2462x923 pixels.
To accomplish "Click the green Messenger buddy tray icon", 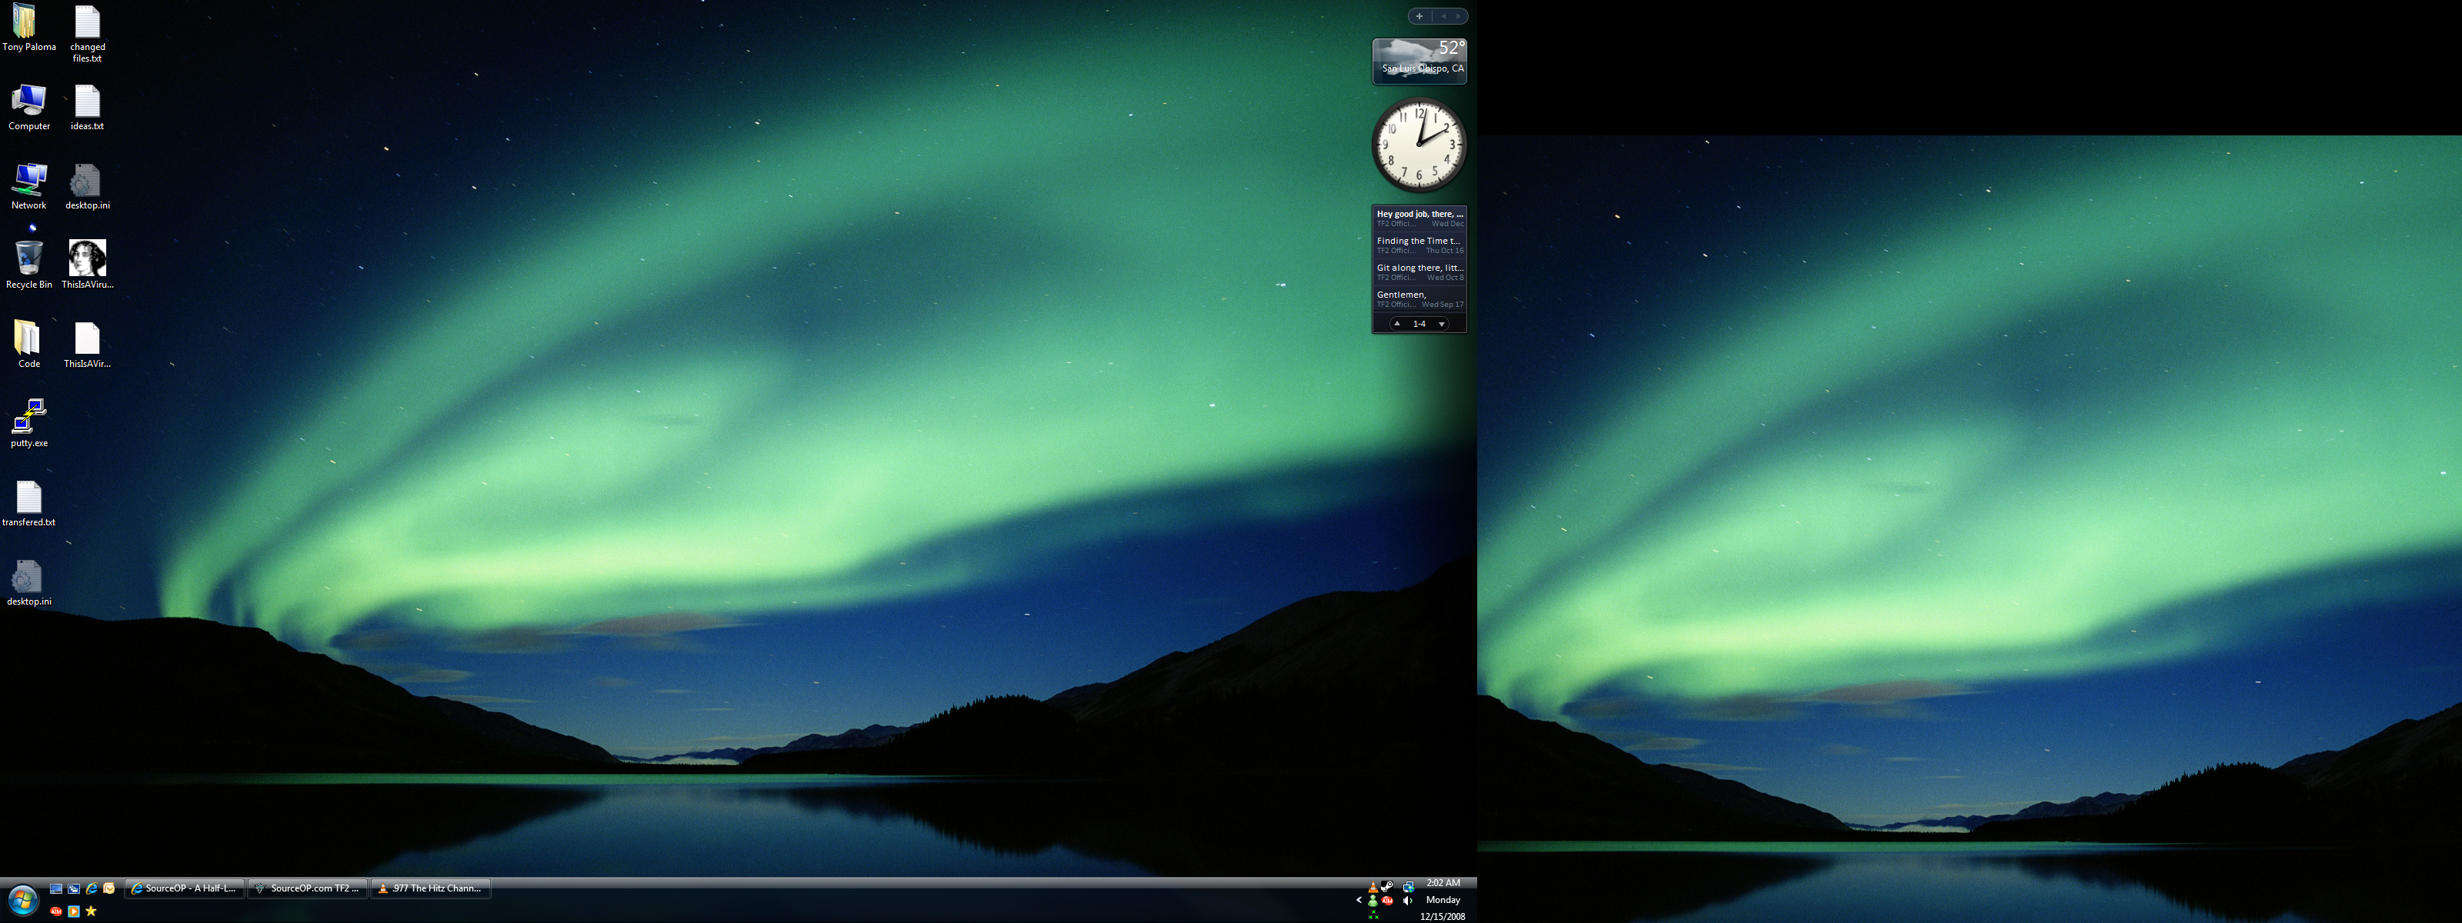I will (1373, 901).
